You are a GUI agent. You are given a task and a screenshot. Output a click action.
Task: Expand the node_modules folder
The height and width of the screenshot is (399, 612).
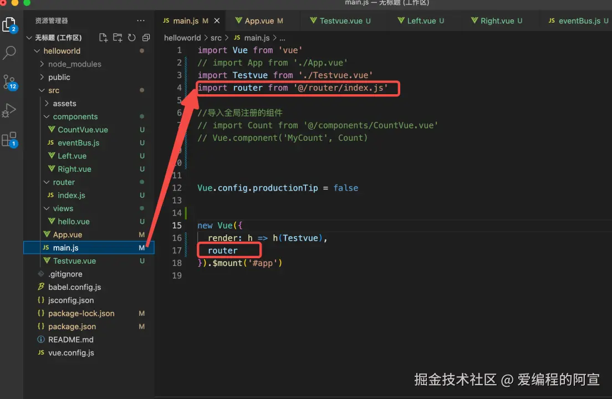(x=42, y=64)
